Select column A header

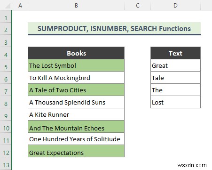[20, 6]
